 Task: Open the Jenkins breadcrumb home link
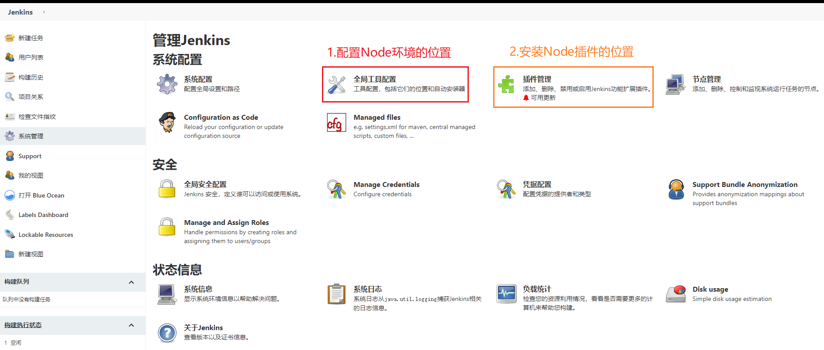(20, 12)
